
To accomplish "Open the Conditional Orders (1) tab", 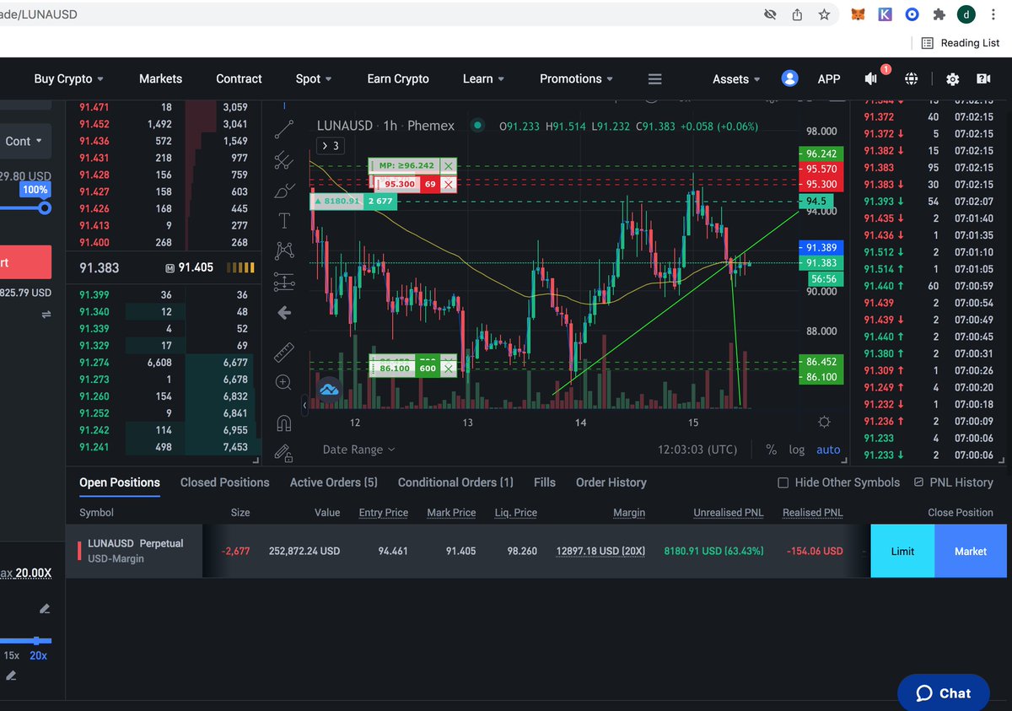I will [455, 482].
